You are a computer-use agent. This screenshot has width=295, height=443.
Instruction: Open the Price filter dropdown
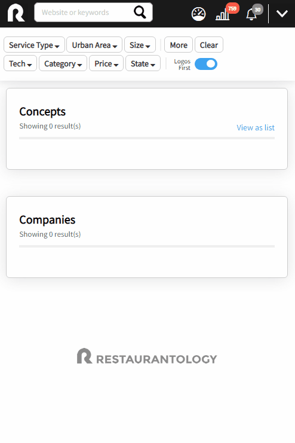tap(106, 63)
